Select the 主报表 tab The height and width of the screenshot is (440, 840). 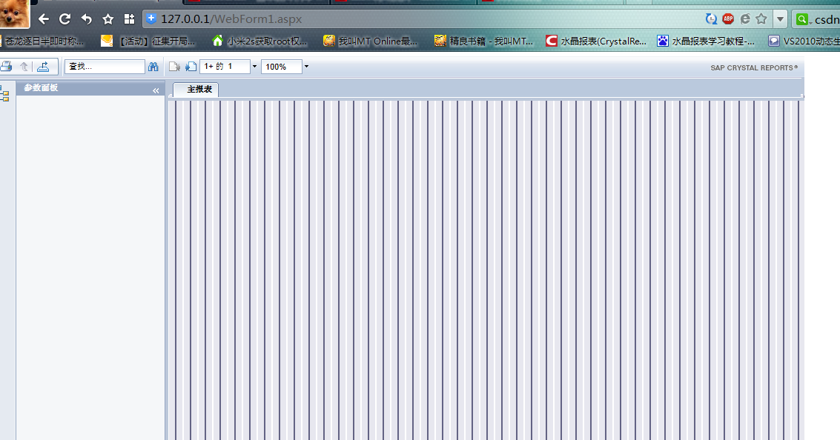196,90
